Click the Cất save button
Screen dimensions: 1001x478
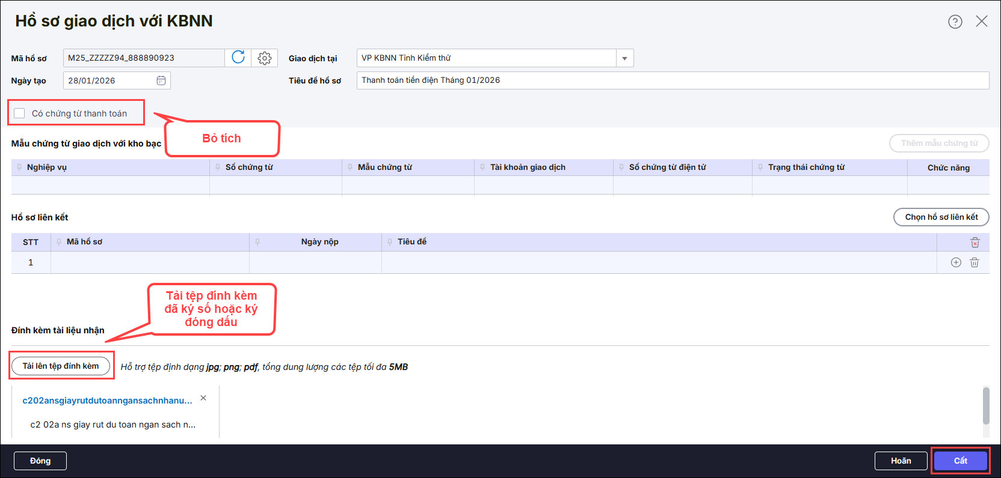point(960,461)
